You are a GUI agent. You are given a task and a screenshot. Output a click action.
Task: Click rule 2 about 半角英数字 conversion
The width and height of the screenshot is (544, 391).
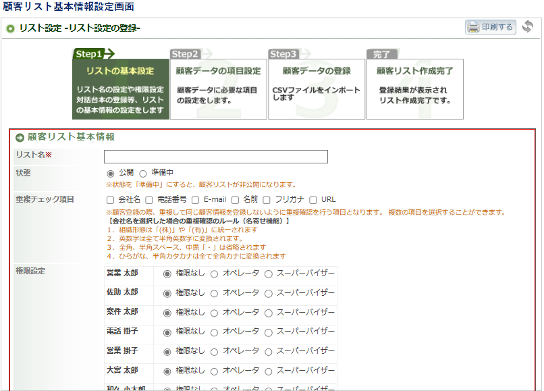click(x=175, y=238)
